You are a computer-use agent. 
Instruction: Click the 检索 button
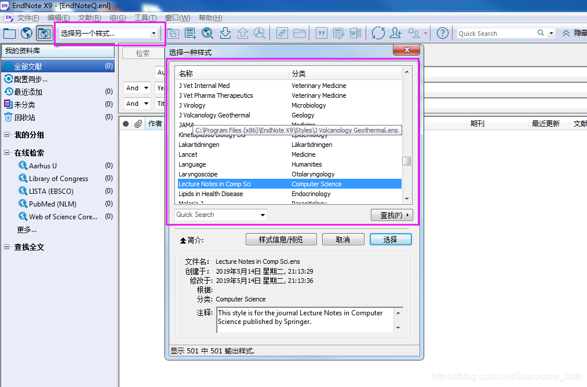(x=143, y=53)
